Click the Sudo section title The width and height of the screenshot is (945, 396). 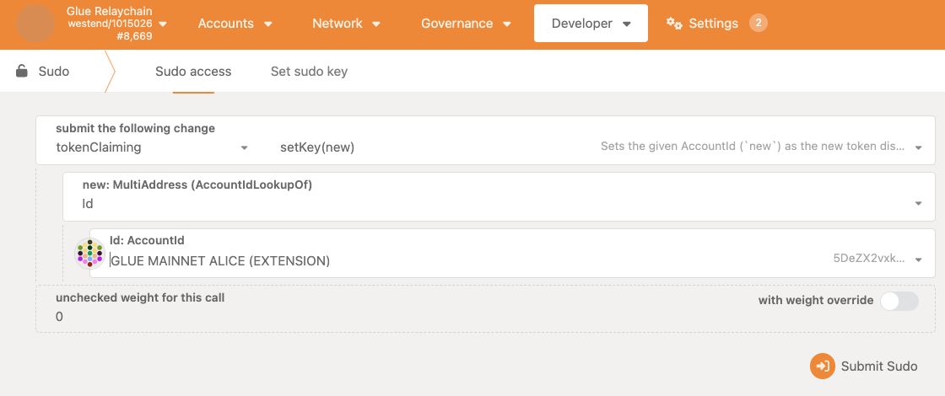click(x=54, y=71)
